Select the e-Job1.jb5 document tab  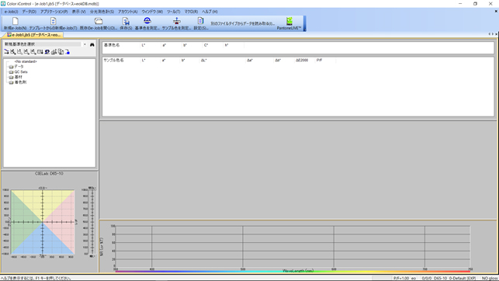click(x=33, y=35)
